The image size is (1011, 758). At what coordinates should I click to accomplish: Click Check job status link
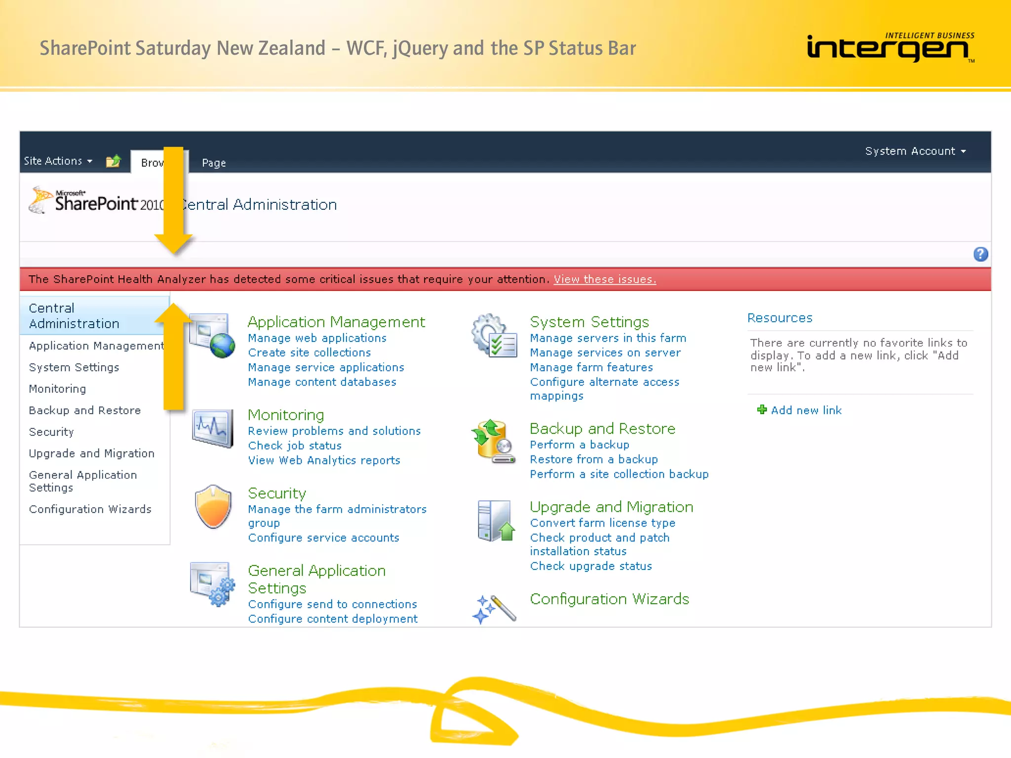click(x=295, y=446)
